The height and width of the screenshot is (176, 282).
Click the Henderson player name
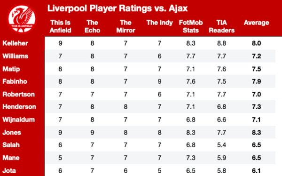(x=19, y=107)
